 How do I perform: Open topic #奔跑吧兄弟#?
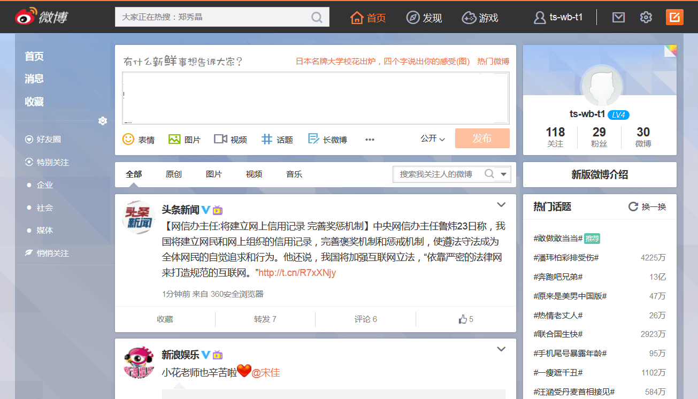point(558,277)
